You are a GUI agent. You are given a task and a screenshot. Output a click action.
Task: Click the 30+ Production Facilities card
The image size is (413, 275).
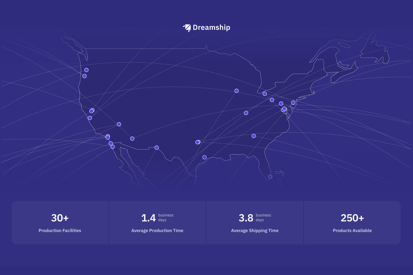coord(60,223)
